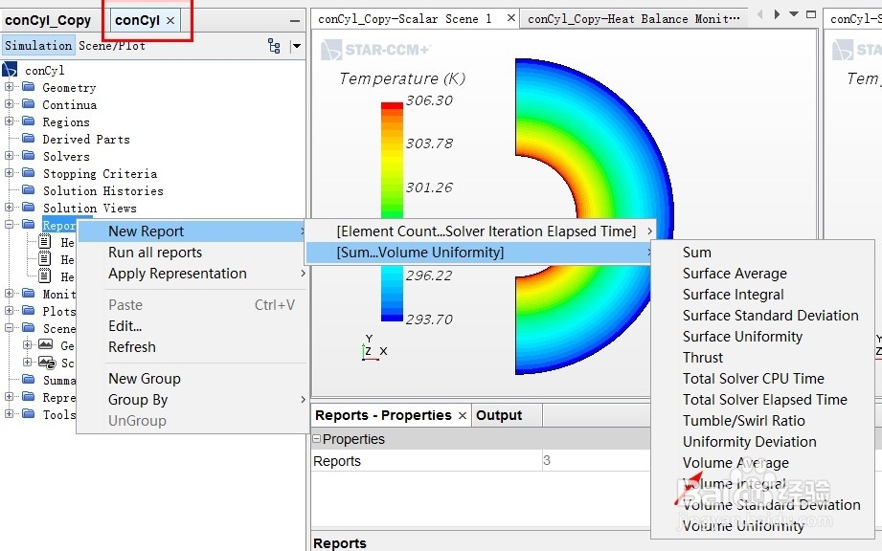
Task: Click the Continua folder icon
Action: click(x=28, y=104)
